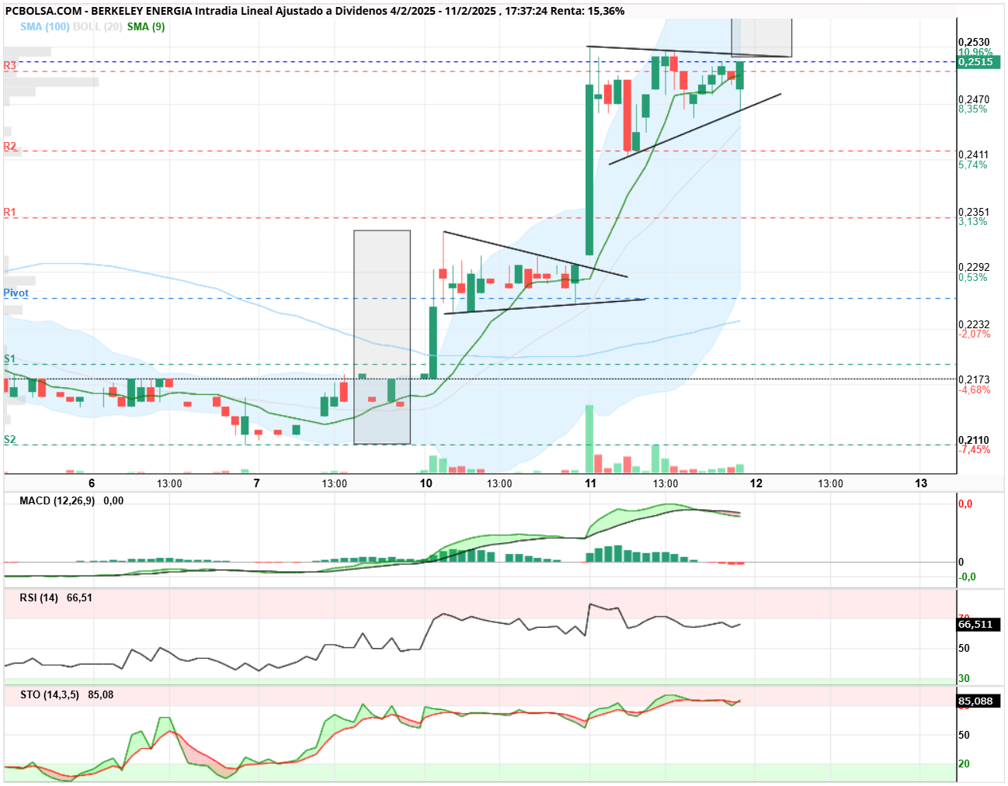Click the STO (14,3,5) indicator title
Image resolution: width=1008 pixels, height=786 pixels.
[50, 694]
